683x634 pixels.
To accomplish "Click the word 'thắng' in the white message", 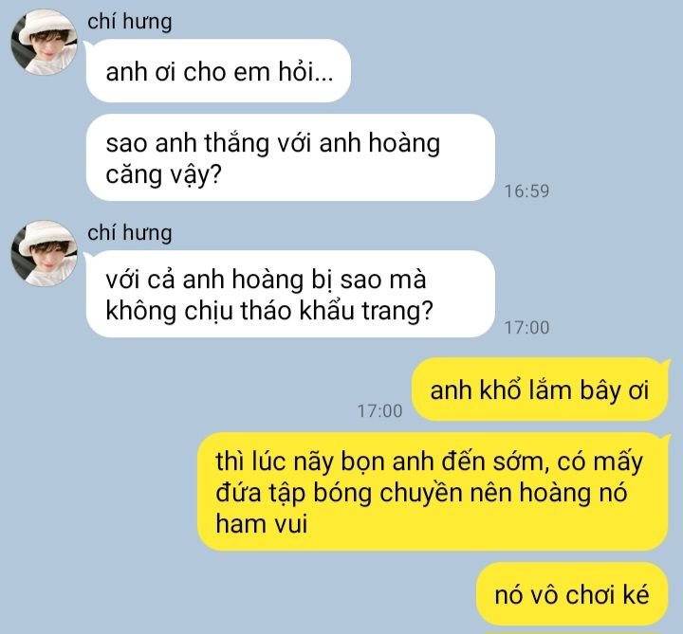I will pyautogui.click(x=236, y=143).
